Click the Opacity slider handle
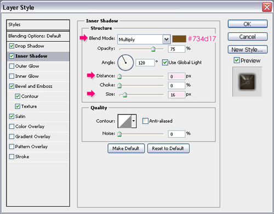274x214 pixels. pos(153,49)
